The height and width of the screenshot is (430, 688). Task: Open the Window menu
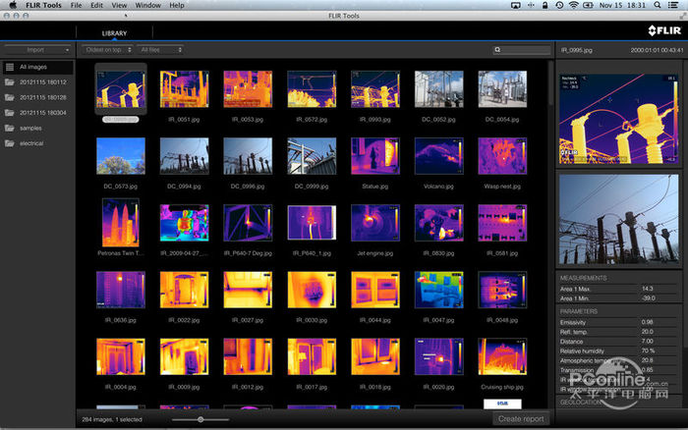pyautogui.click(x=148, y=6)
